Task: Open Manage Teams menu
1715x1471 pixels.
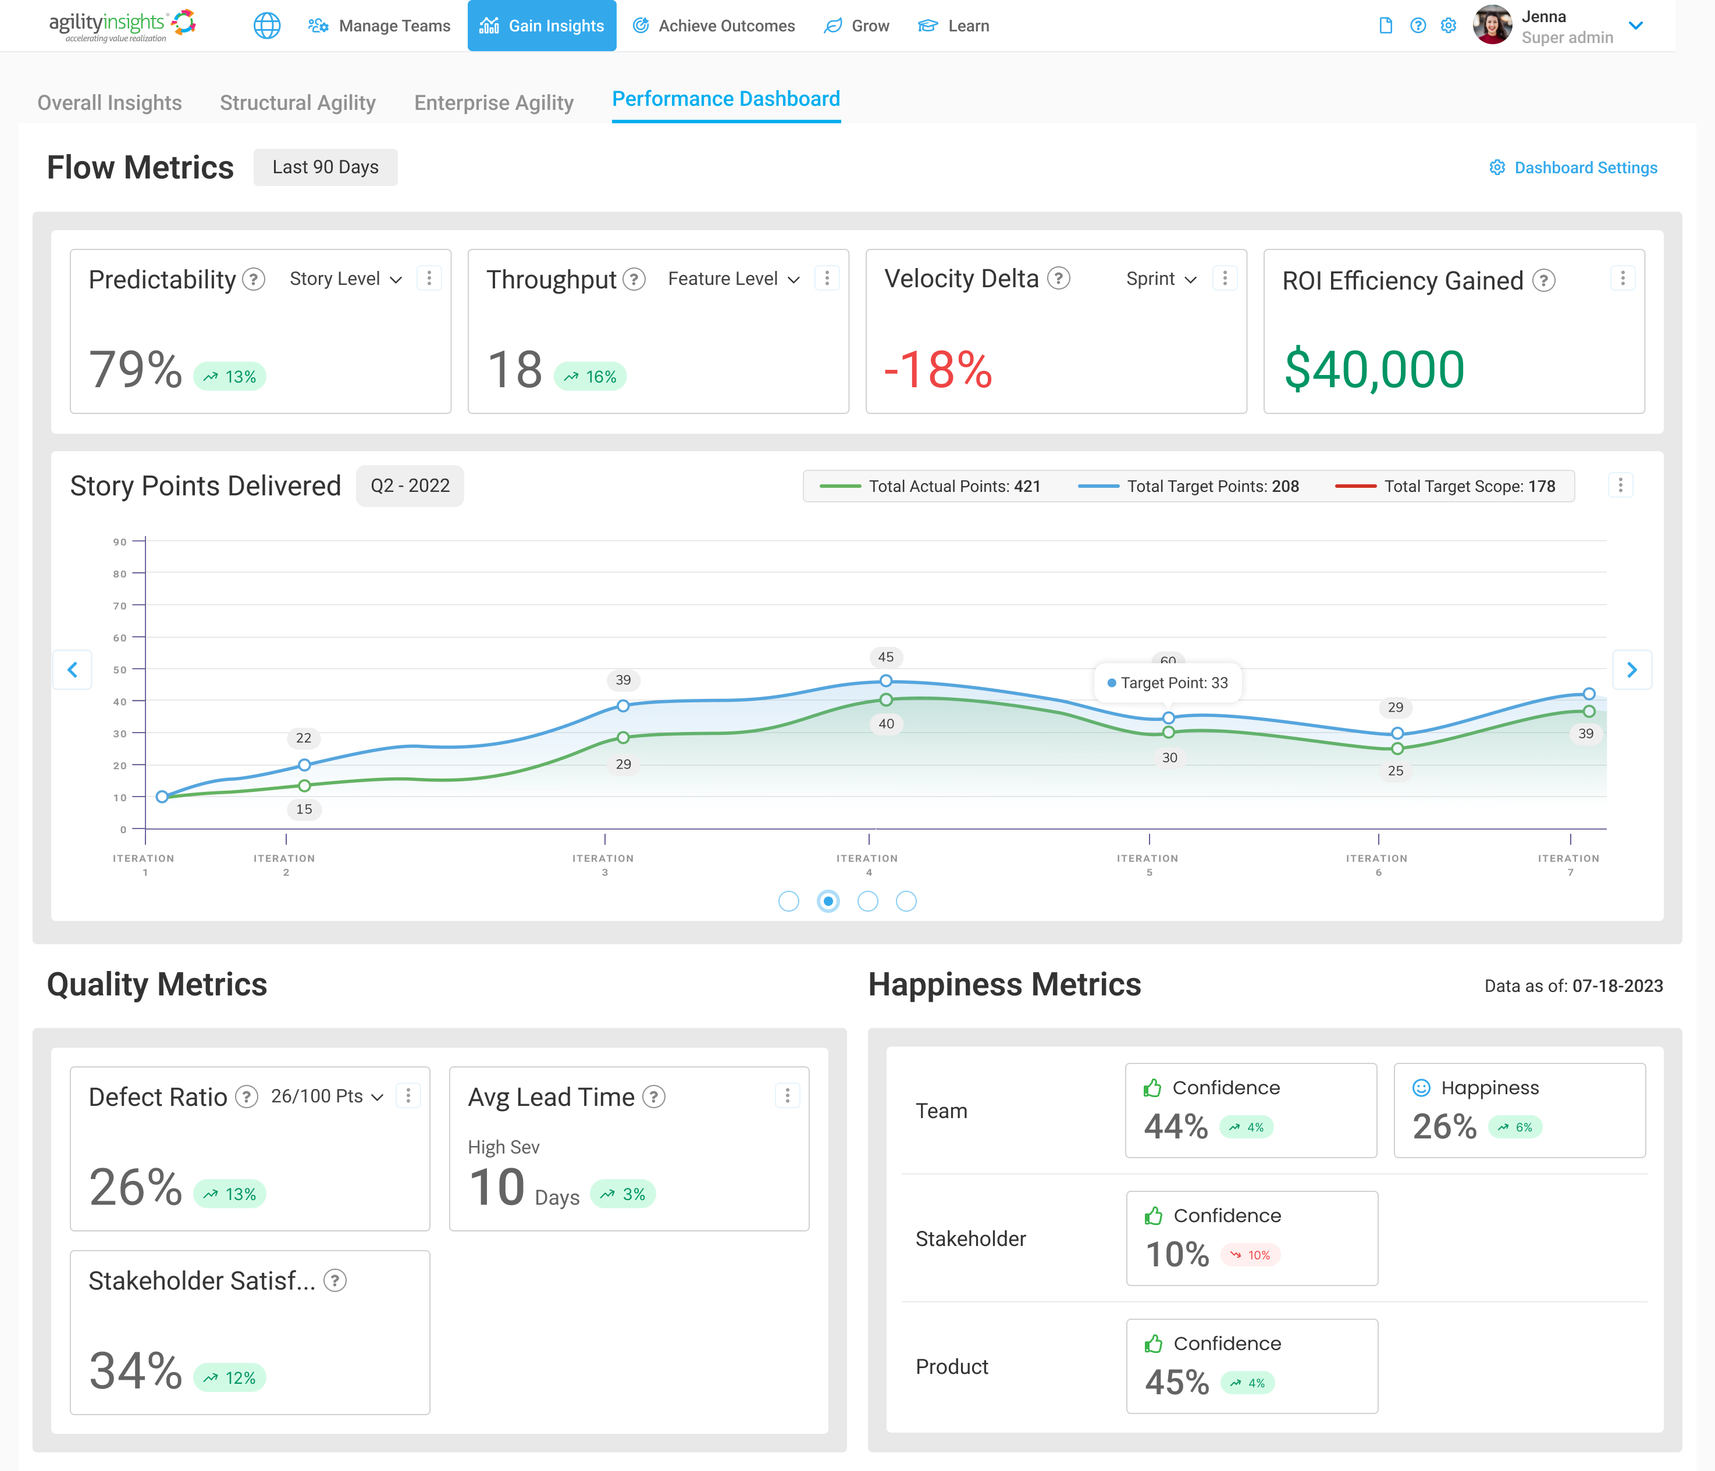Action: click(x=379, y=26)
